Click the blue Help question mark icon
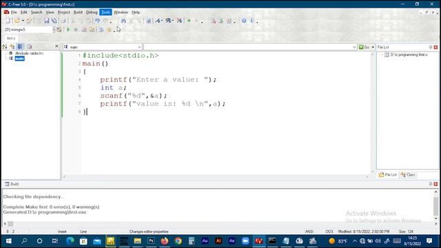Image resolution: width=441 pixels, height=248 pixels. pos(244,21)
